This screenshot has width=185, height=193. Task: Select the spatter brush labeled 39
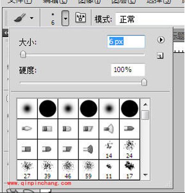(x=48, y=170)
